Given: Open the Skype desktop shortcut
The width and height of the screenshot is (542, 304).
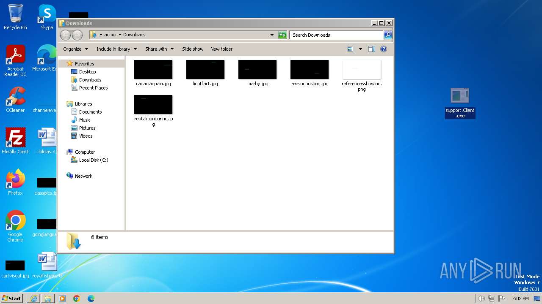Looking at the screenshot, I should tap(47, 17).
